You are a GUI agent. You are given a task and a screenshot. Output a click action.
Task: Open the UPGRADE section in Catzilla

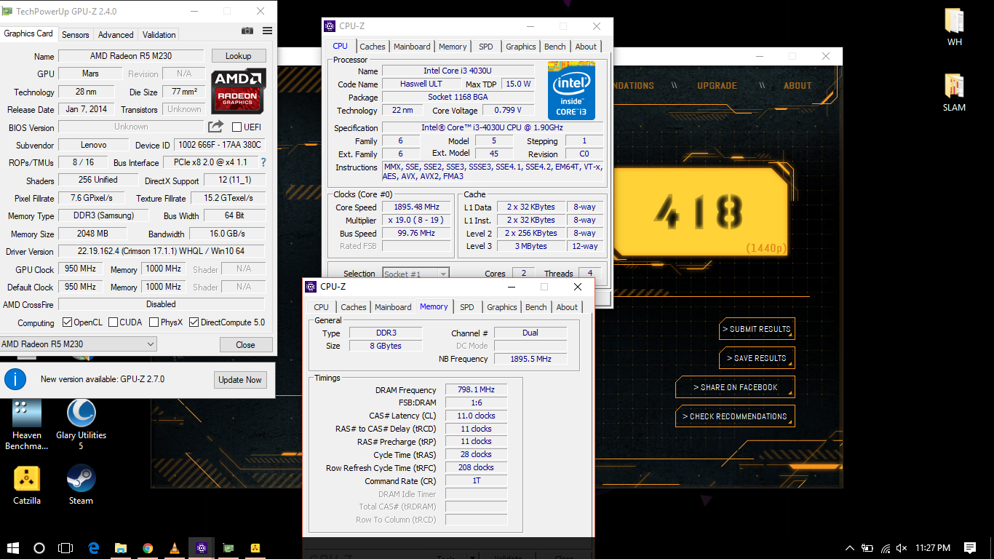click(717, 86)
